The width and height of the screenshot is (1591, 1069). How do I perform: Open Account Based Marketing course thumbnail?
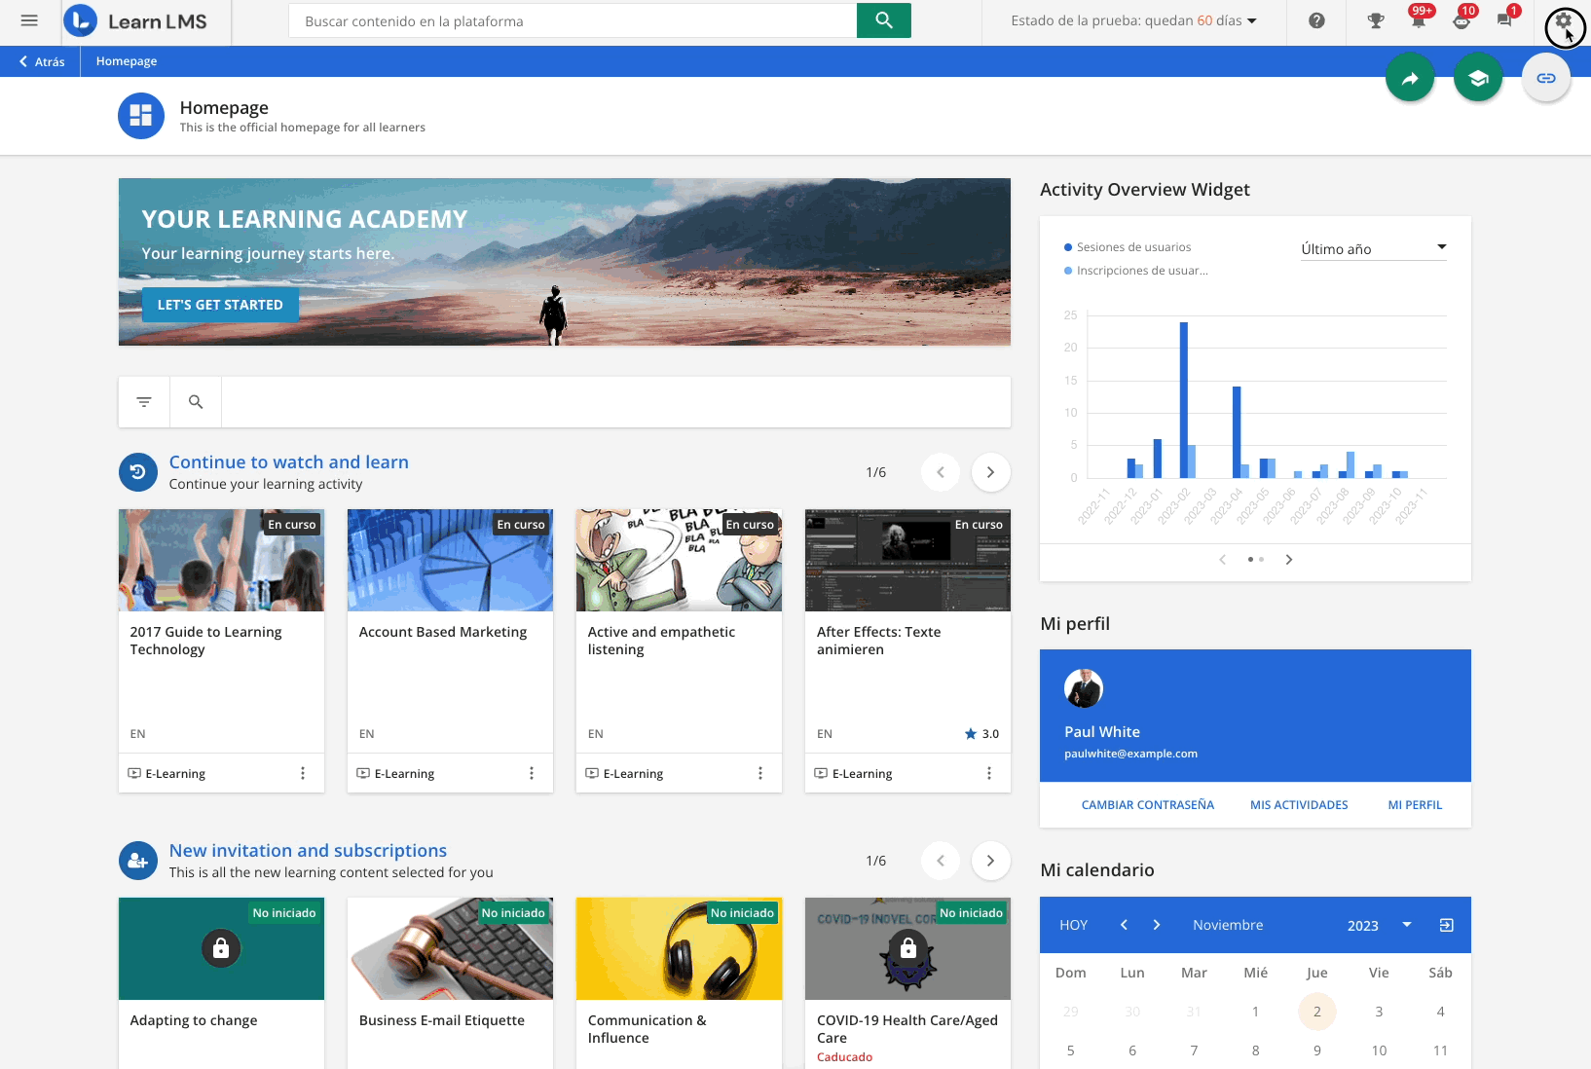450,560
